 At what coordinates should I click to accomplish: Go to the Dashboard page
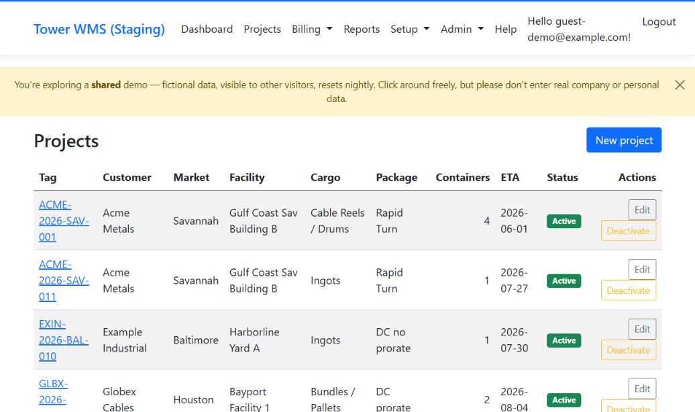207,30
